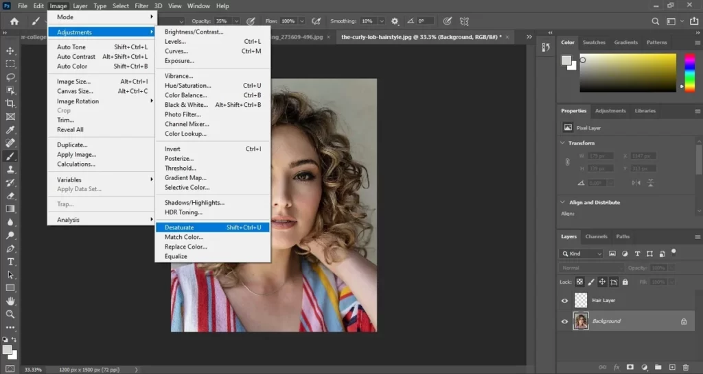Click the color picker field
This screenshot has width=703, height=374.
(x=627, y=73)
